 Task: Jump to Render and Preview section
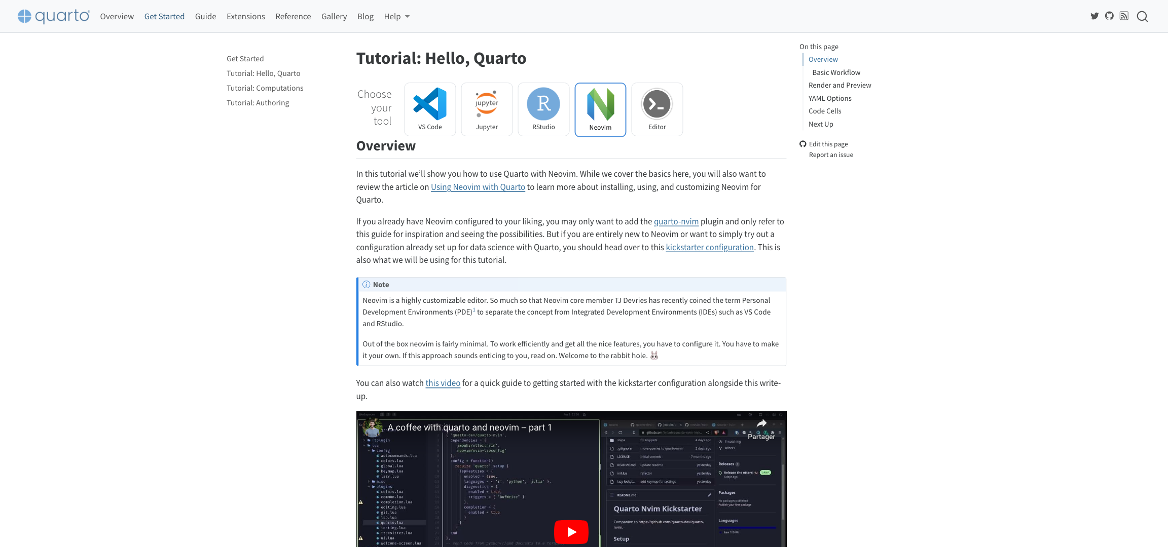coord(840,85)
